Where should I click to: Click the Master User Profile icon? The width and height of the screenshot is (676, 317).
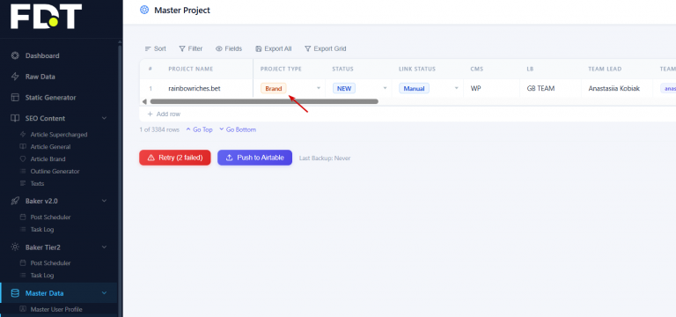(23, 309)
